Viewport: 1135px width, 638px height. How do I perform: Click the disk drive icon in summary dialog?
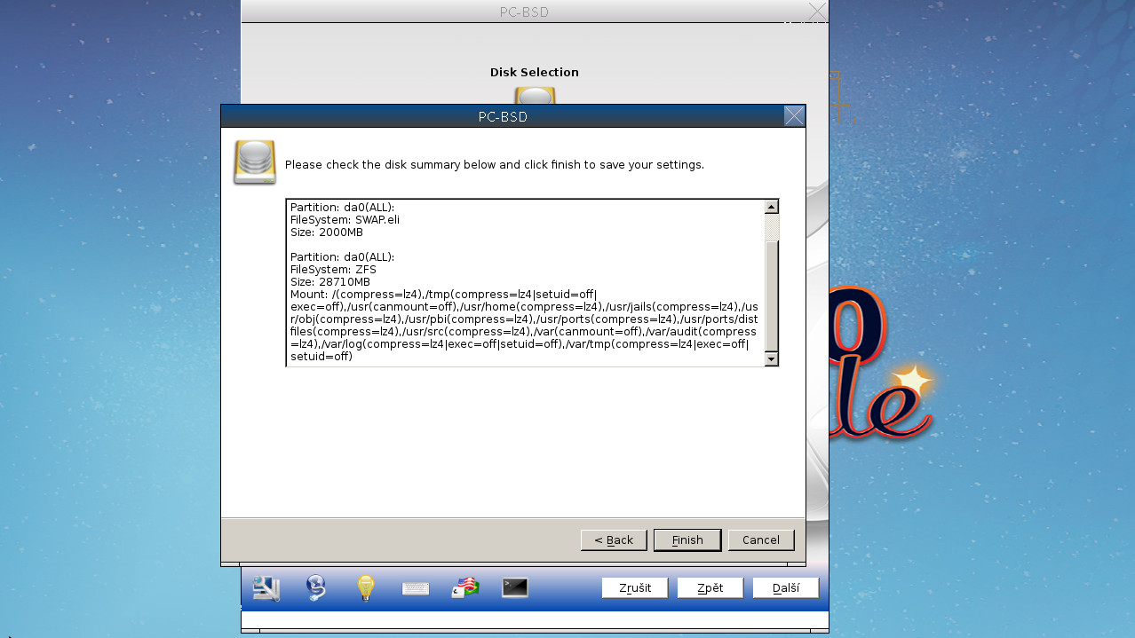(x=253, y=162)
